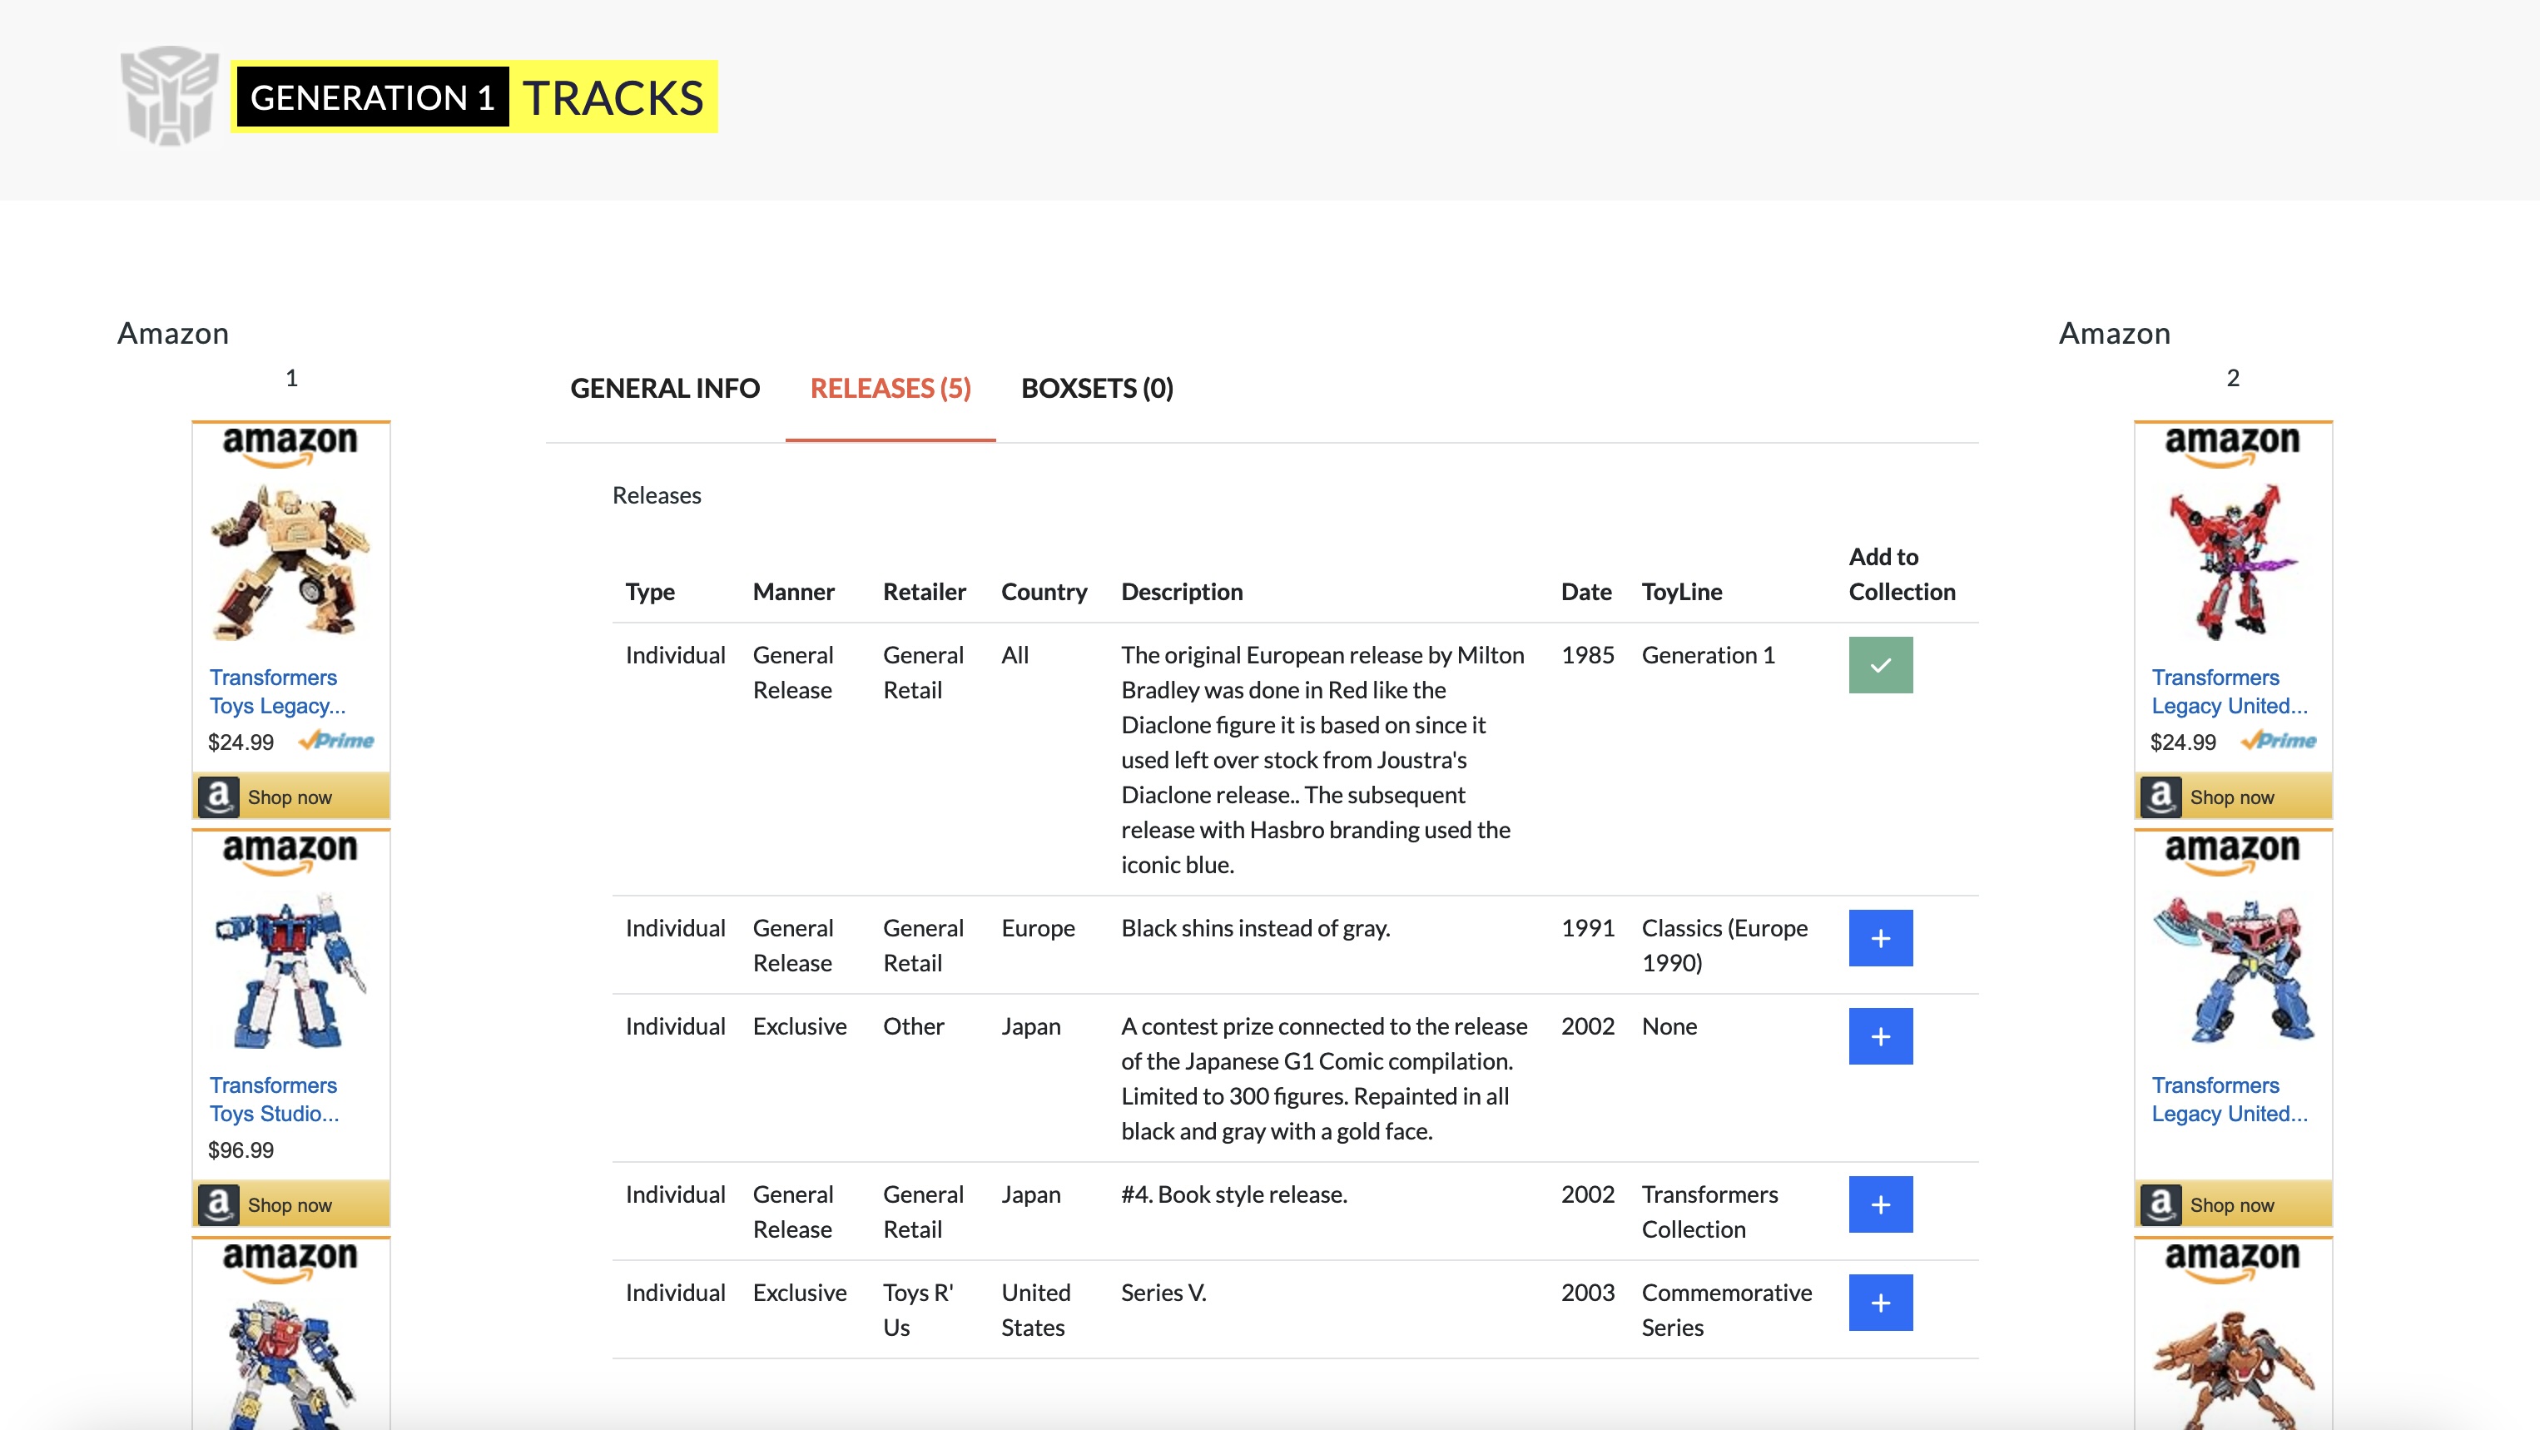Open right-side first Transformers Legacy United link
Screen dimensions: 2540x1430
2229,692
